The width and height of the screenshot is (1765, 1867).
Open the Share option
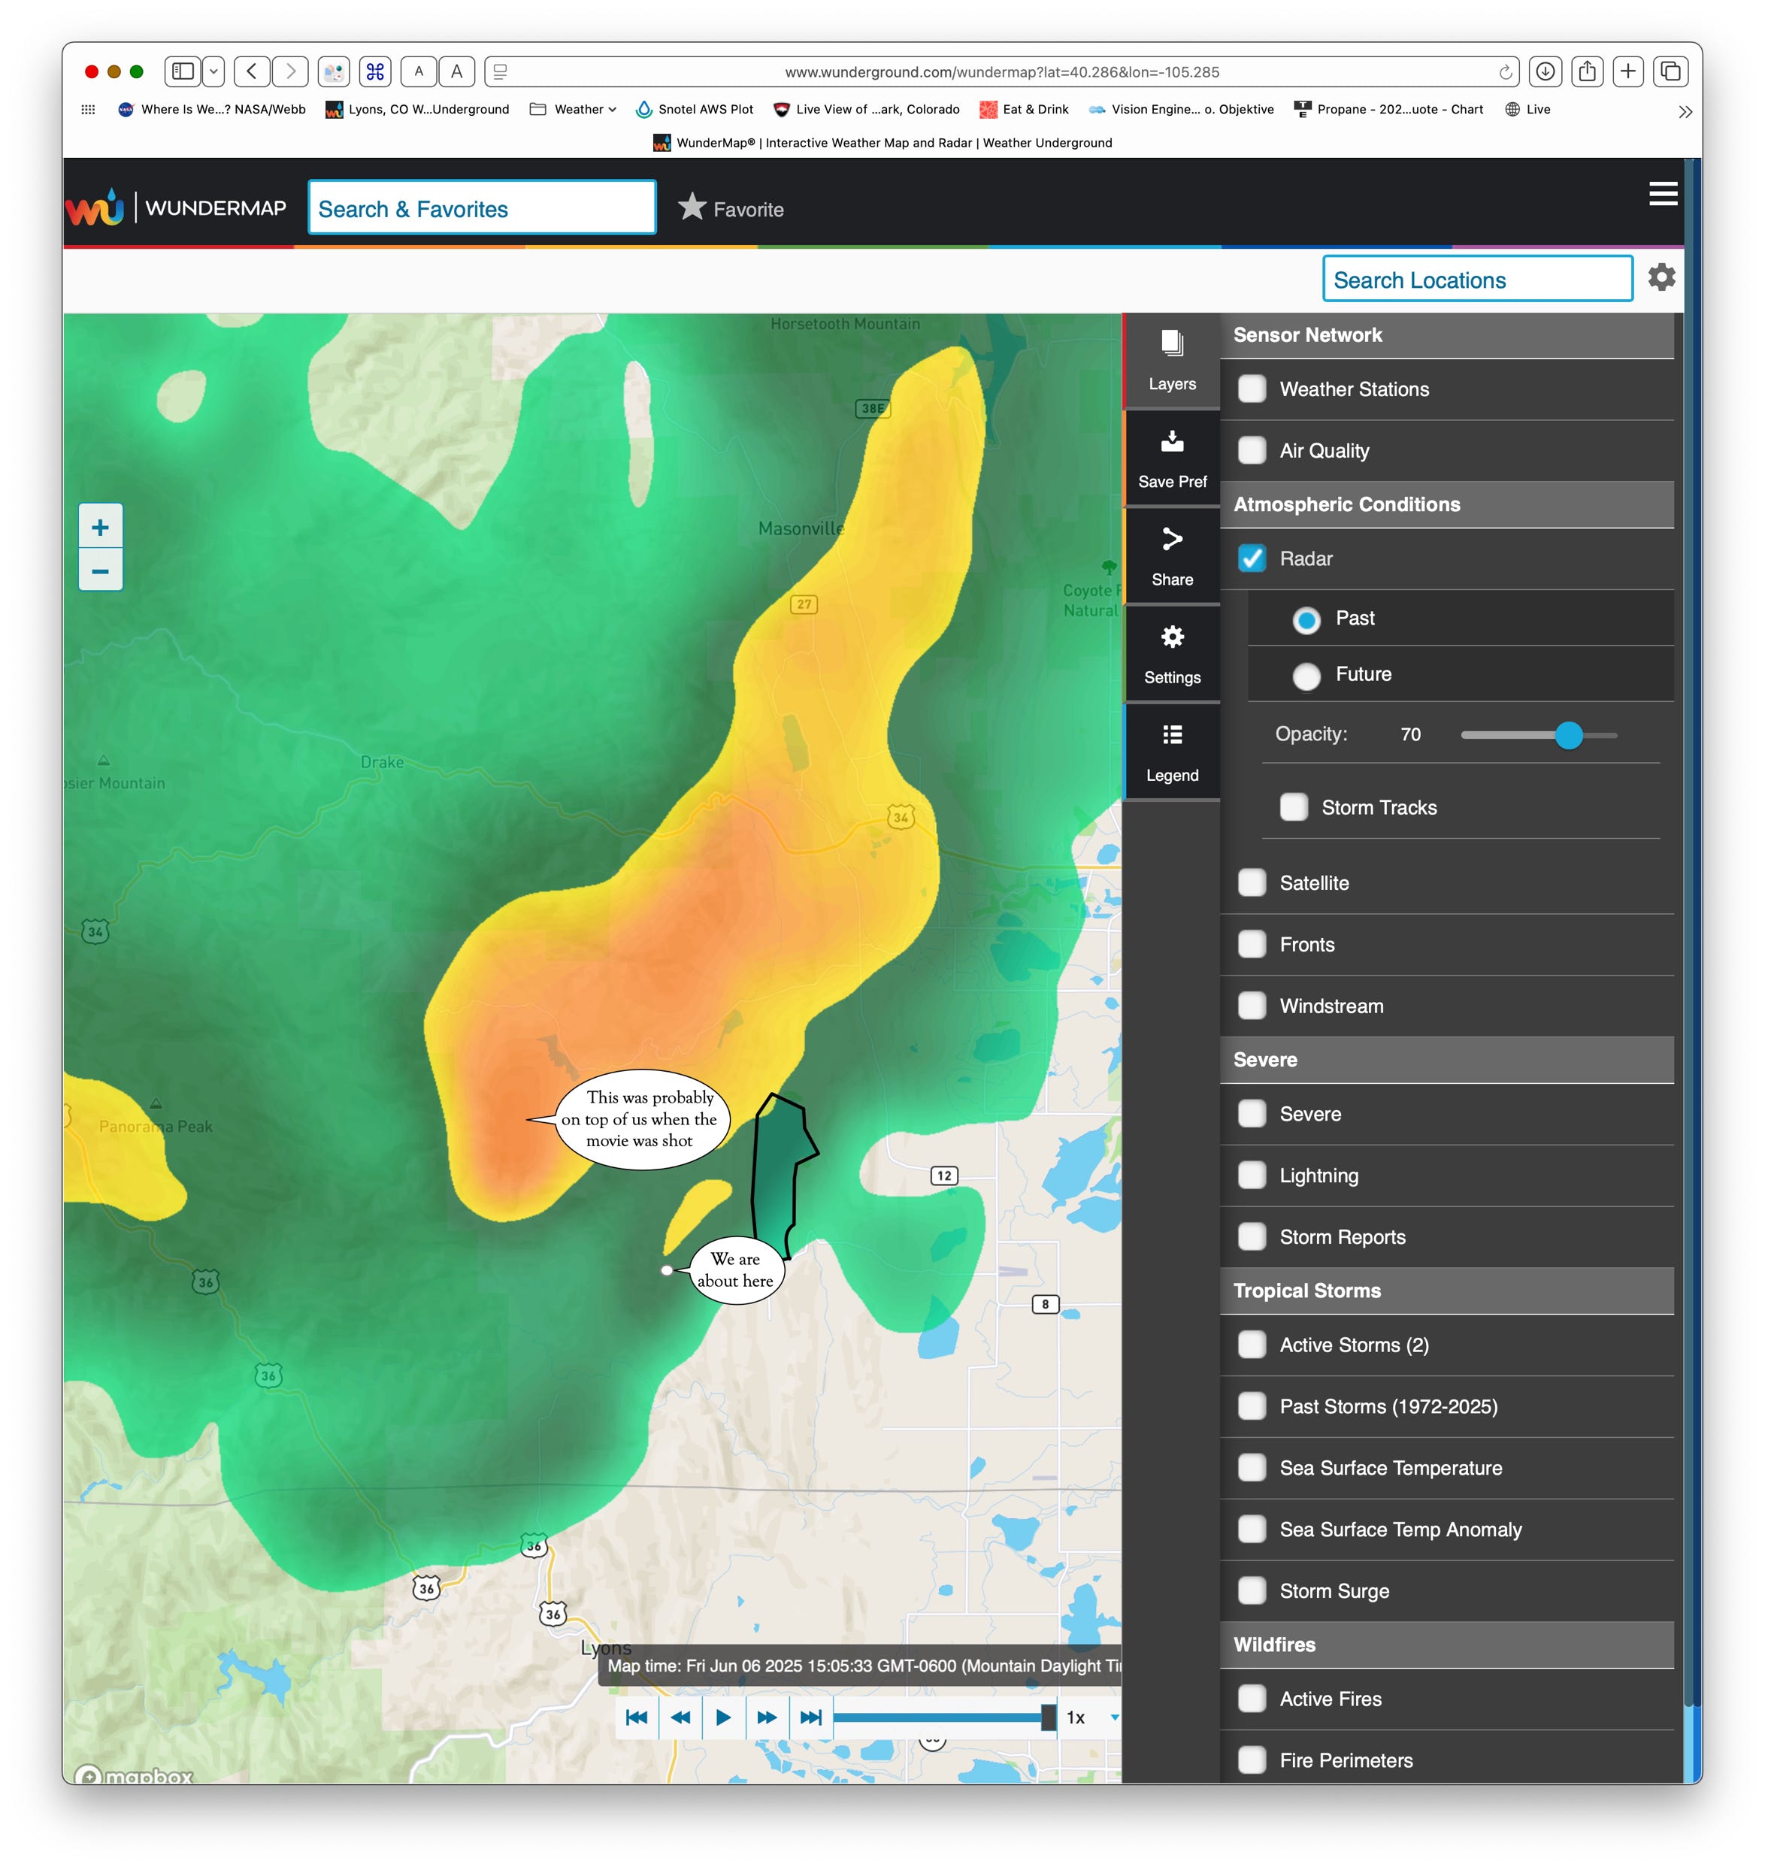(x=1171, y=557)
